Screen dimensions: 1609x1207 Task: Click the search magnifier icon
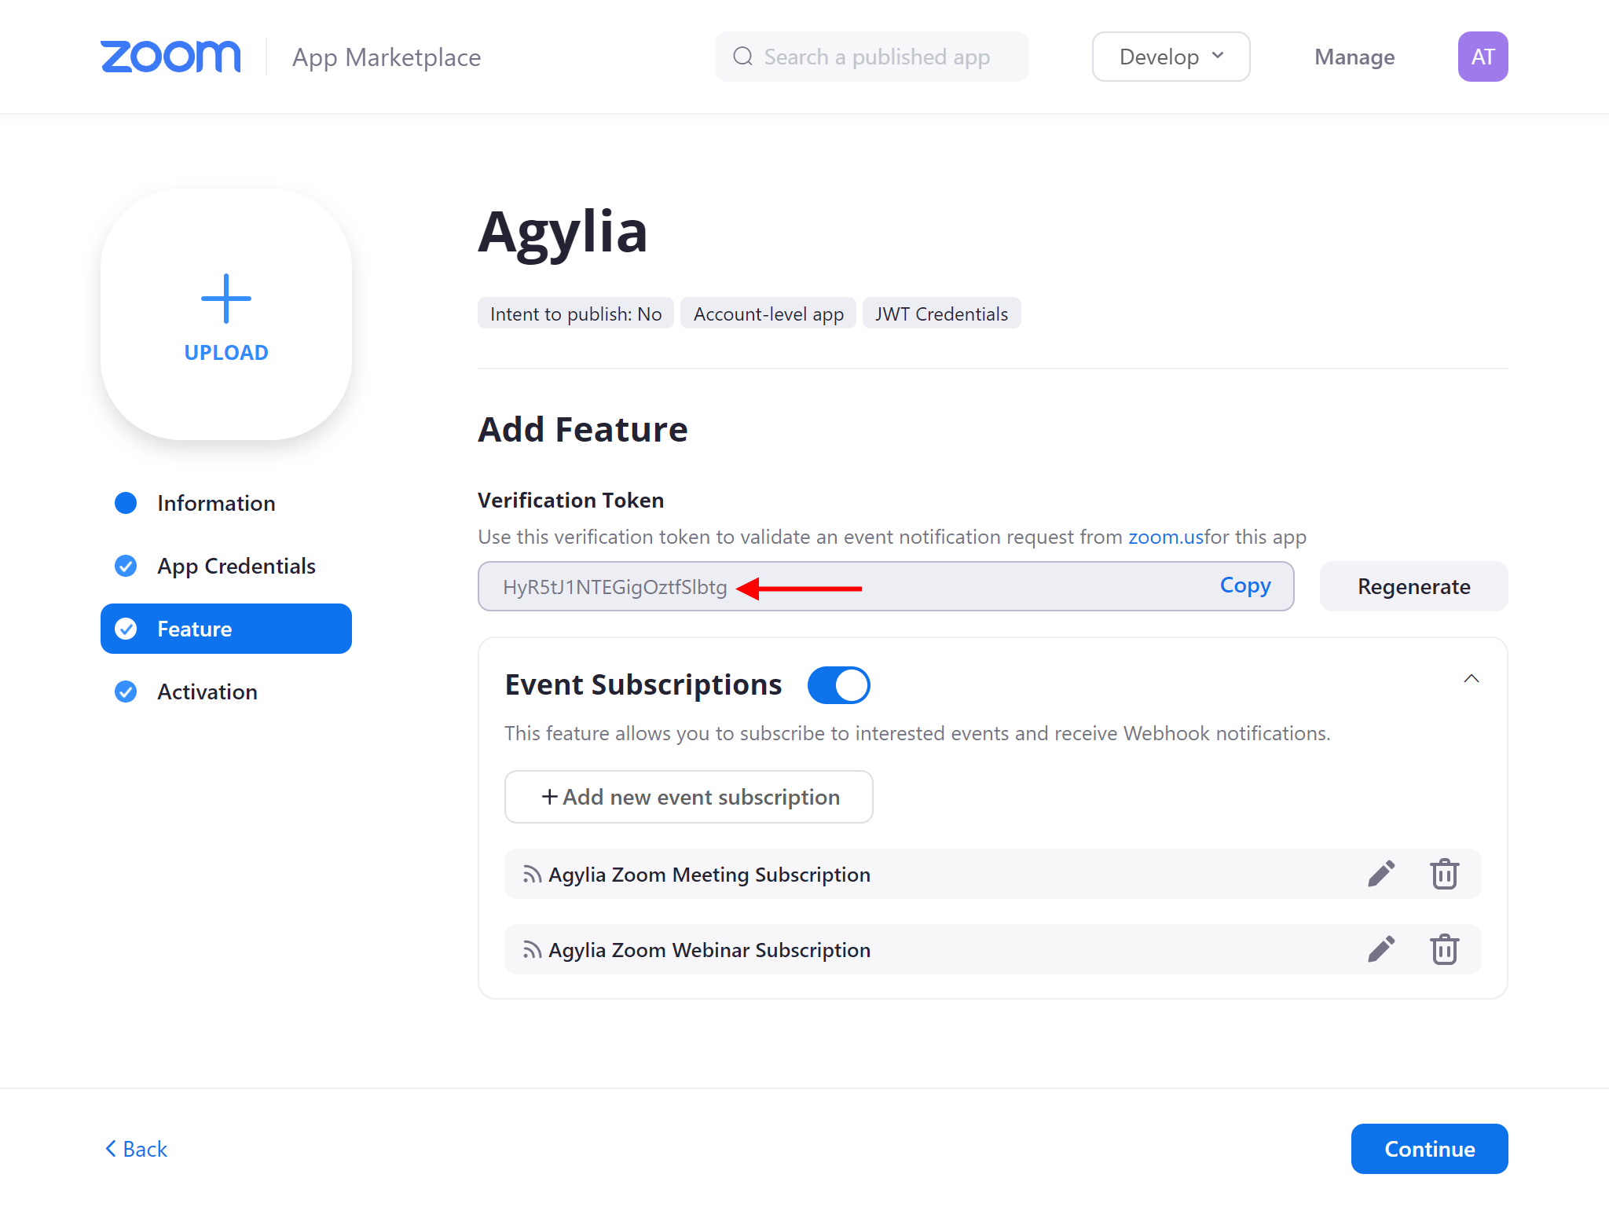coord(742,57)
